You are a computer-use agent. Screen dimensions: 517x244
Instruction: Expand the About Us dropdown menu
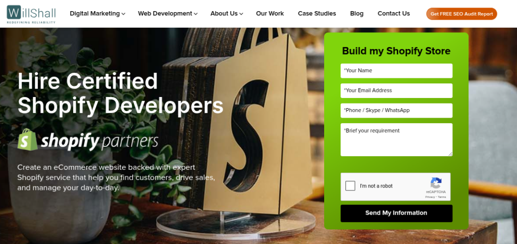click(227, 14)
